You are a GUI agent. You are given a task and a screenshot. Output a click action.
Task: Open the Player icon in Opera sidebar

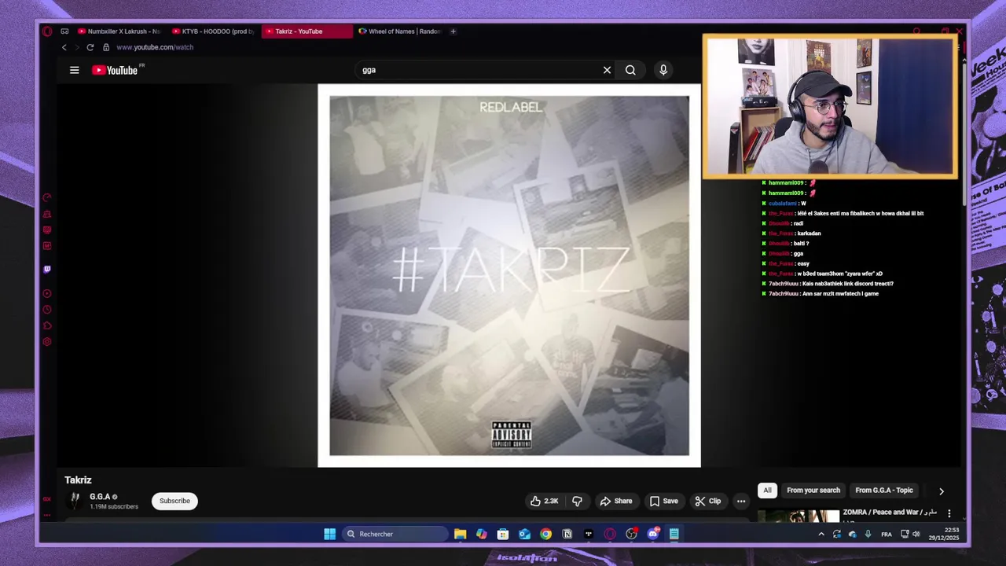click(47, 293)
